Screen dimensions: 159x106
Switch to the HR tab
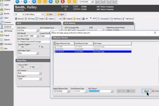pos(85,19)
